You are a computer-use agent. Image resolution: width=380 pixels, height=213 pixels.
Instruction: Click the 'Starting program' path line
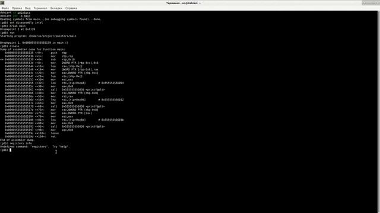click(x=38, y=36)
